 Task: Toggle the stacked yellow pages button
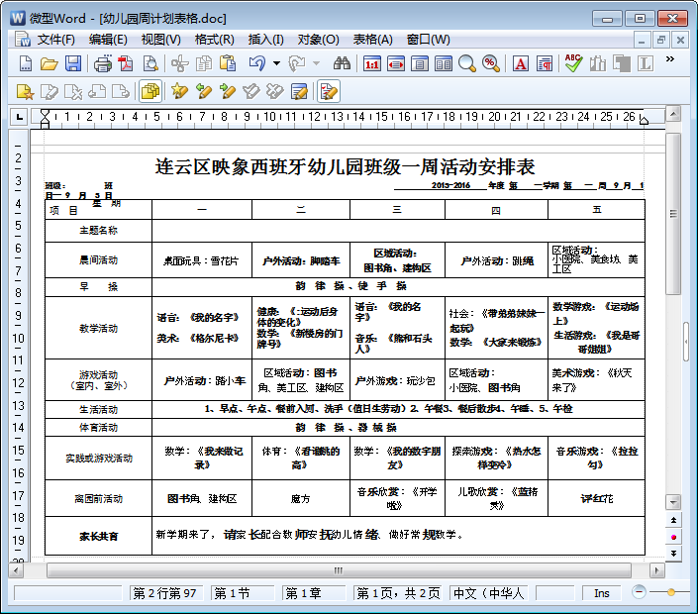(150, 92)
